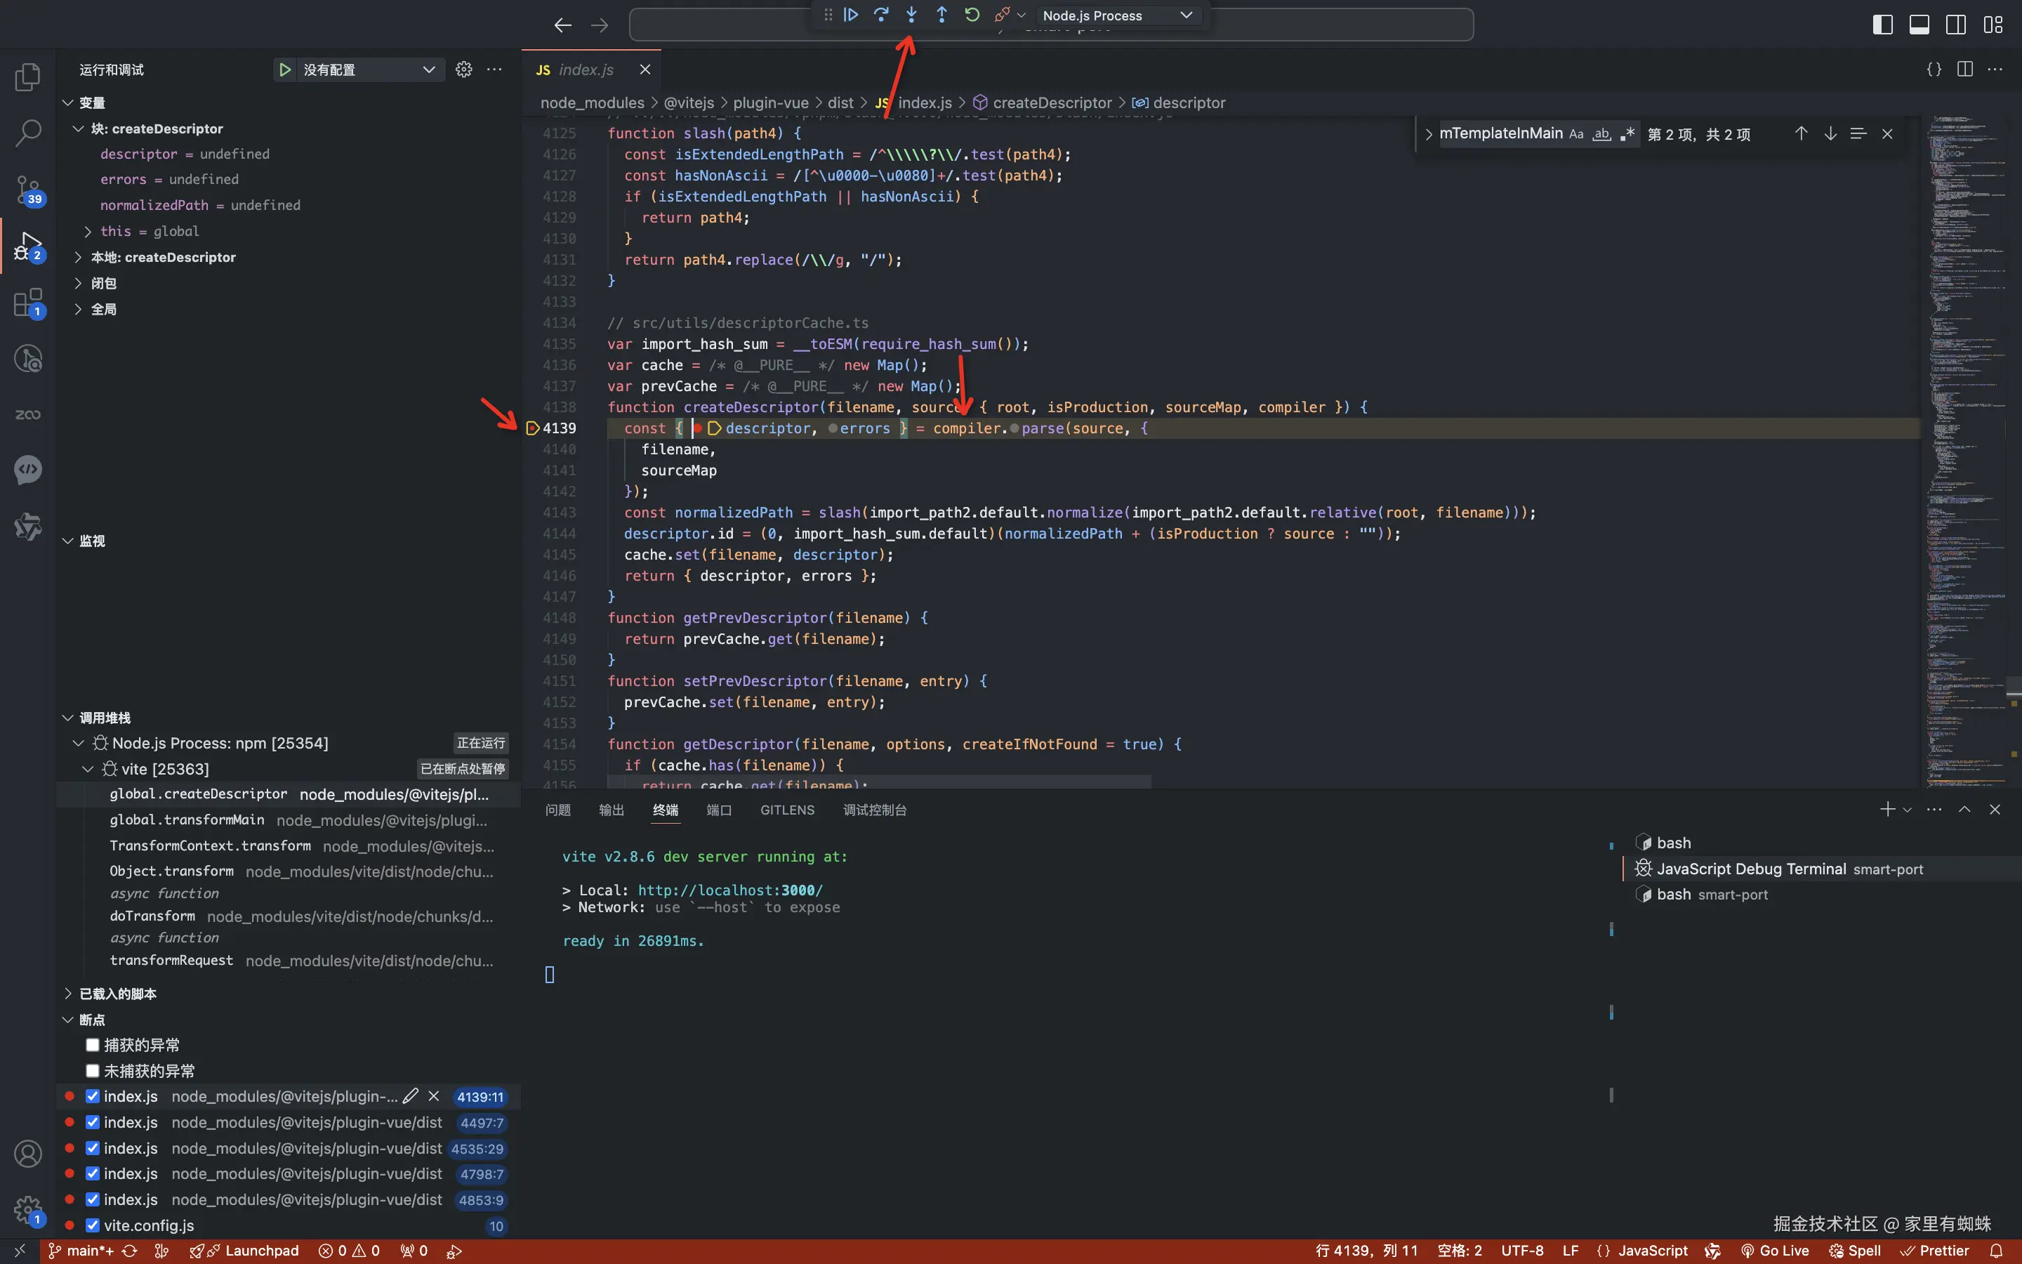Click the Step Out debug icon
The width and height of the screenshot is (2022, 1264).
941,15
